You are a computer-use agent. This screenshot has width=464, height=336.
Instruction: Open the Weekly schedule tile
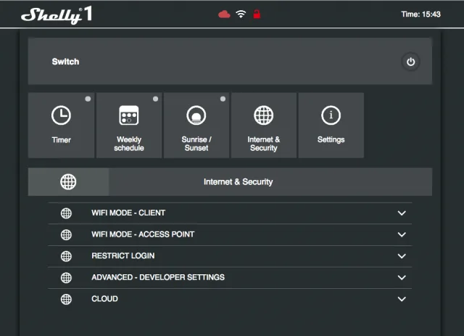129,125
